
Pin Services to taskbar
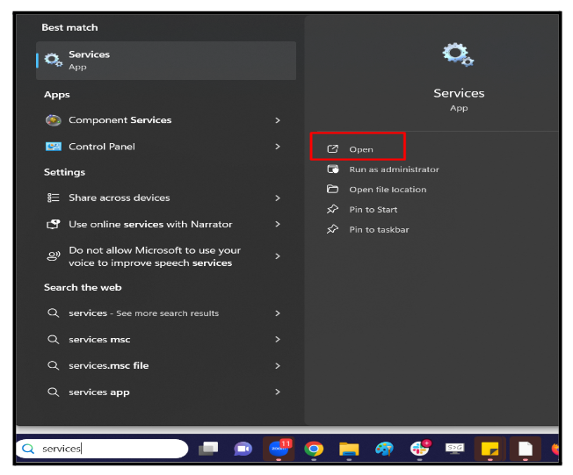378,230
